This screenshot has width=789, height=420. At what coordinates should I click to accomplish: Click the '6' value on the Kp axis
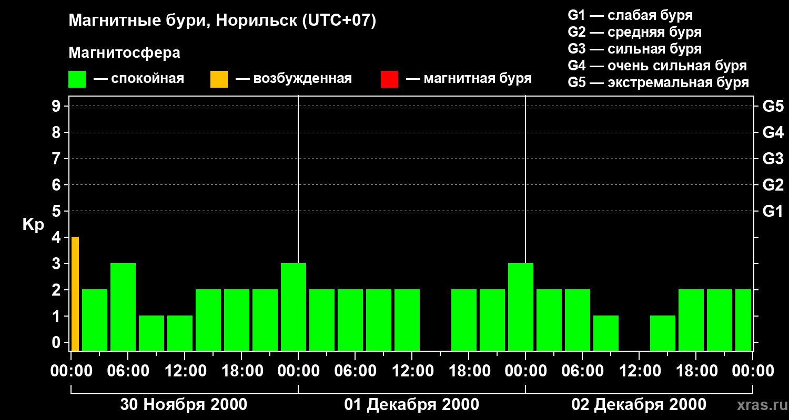click(x=57, y=185)
